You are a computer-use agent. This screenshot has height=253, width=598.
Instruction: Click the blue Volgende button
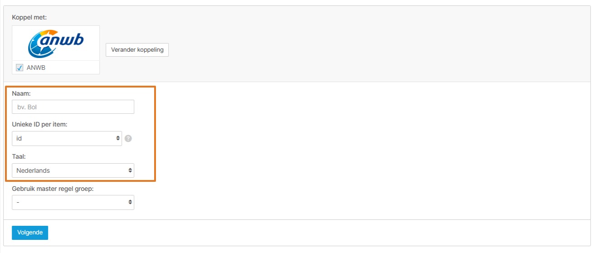coord(30,233)
